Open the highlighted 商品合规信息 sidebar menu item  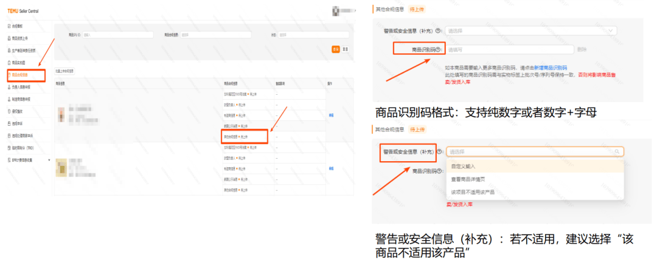[26, 75]
